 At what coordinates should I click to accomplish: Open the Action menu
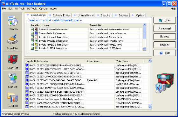tap(54, 9)
